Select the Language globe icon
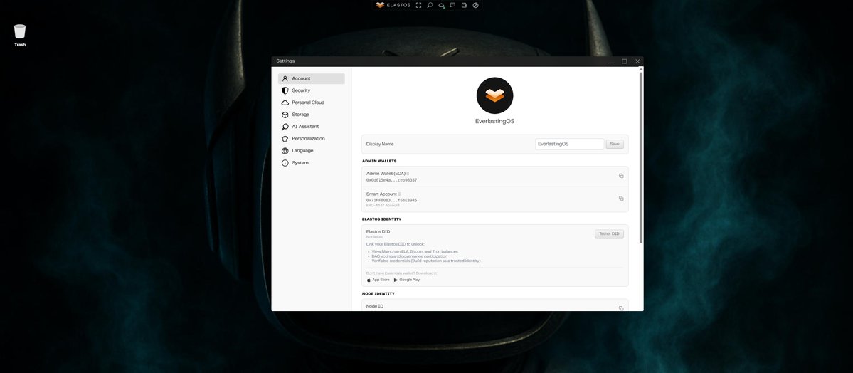 coord(285,151)
